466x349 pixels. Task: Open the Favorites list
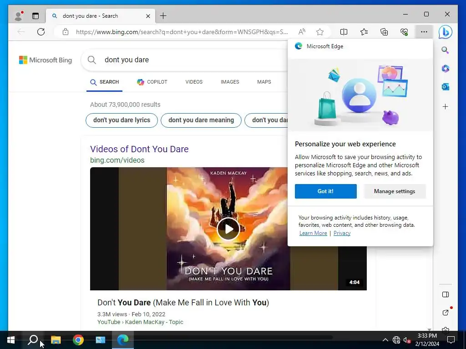tap(364, 32)
